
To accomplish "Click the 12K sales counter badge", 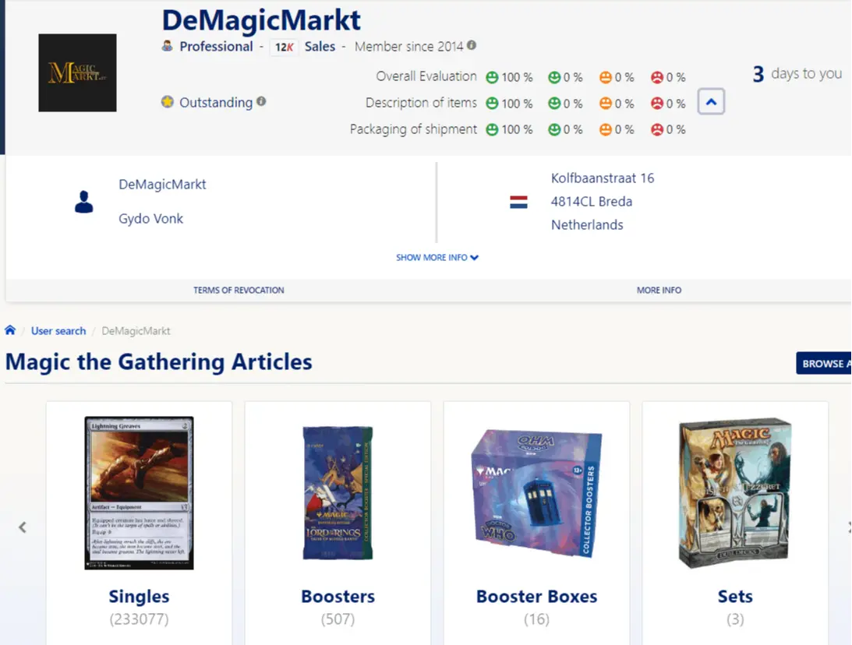I will [x=284, y=47].
